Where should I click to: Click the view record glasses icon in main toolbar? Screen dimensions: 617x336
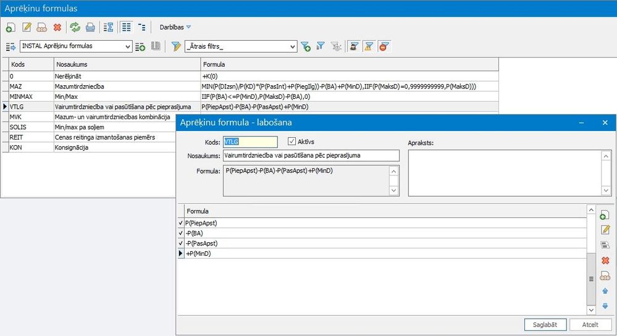coord(42,27)
